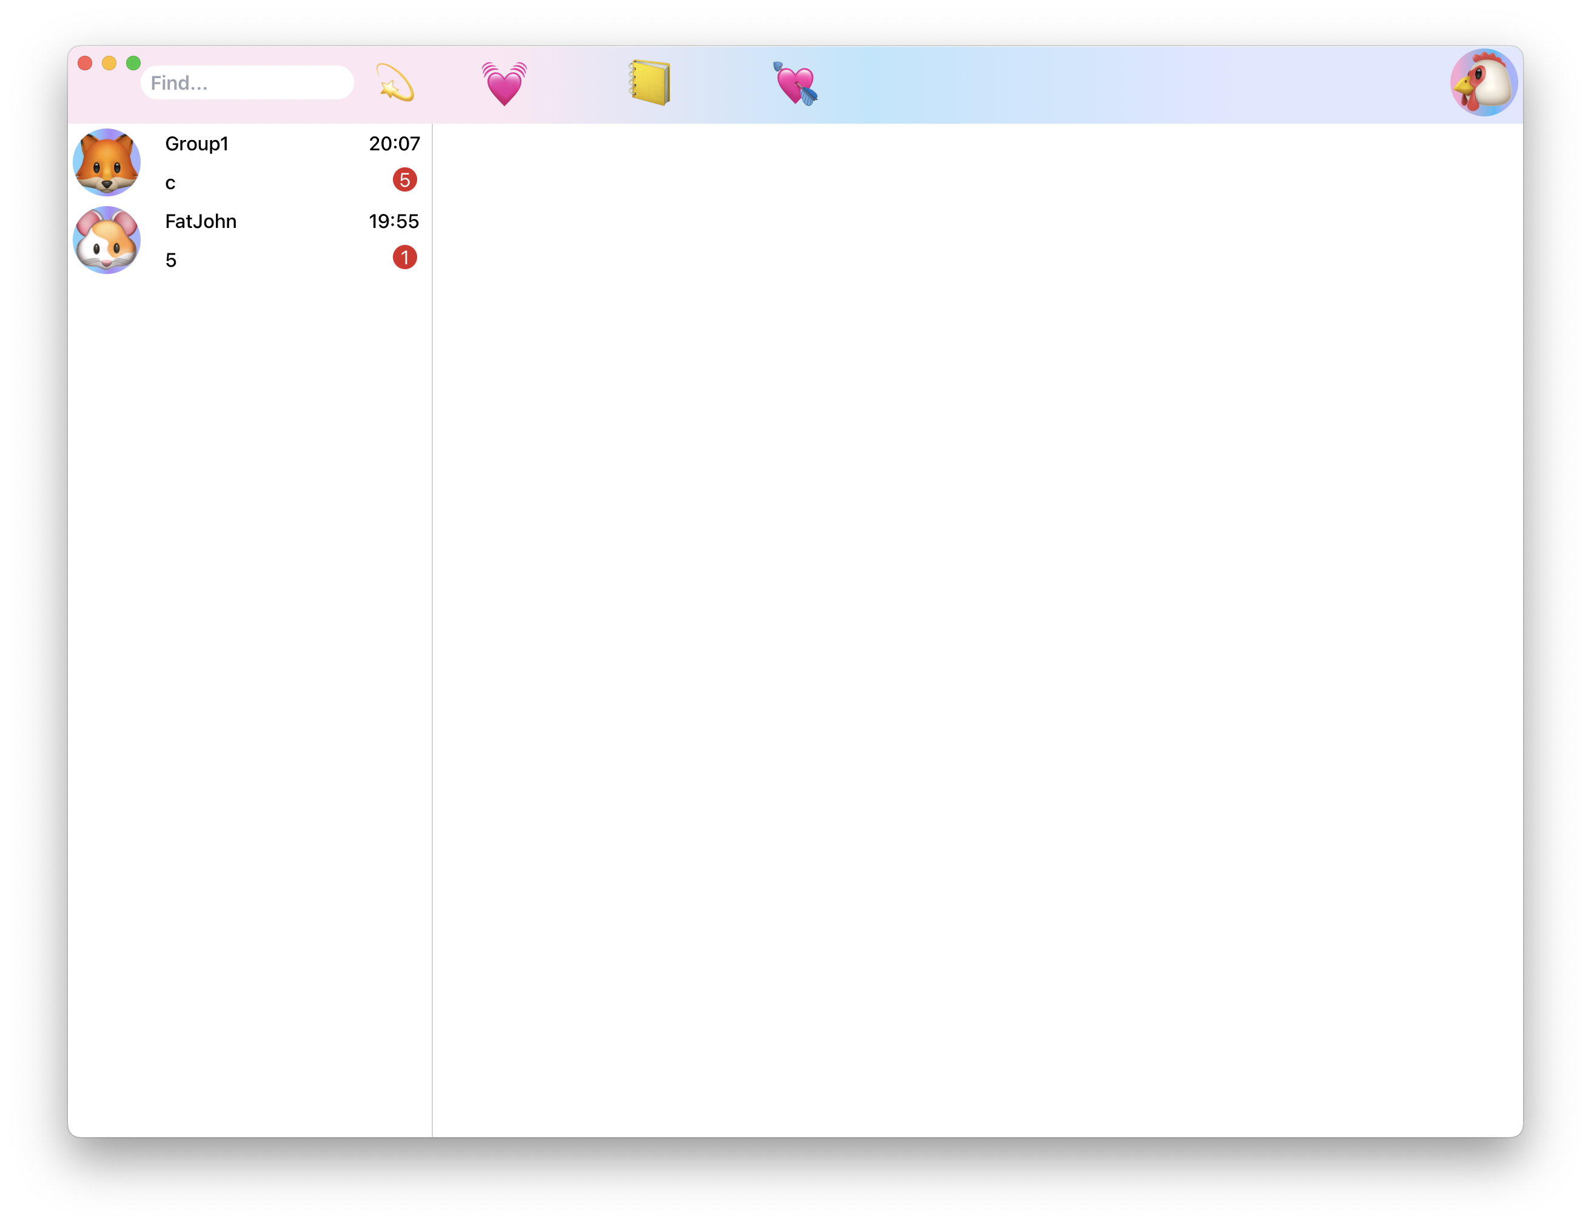Click the 19:55 timestamp on FatJohn

(394, 221)
